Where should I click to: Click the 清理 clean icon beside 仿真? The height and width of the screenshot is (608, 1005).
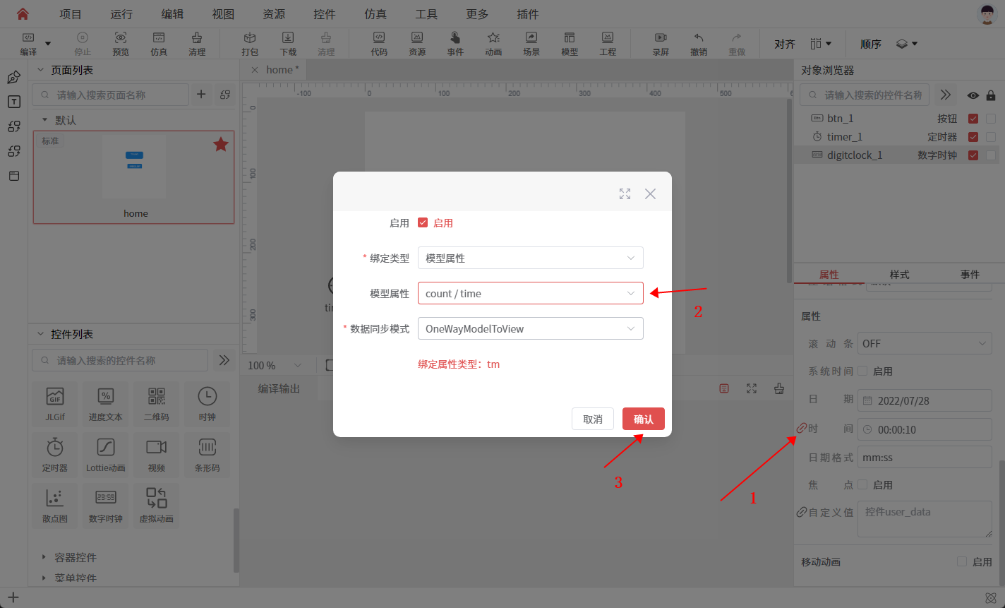pos(197,44)
